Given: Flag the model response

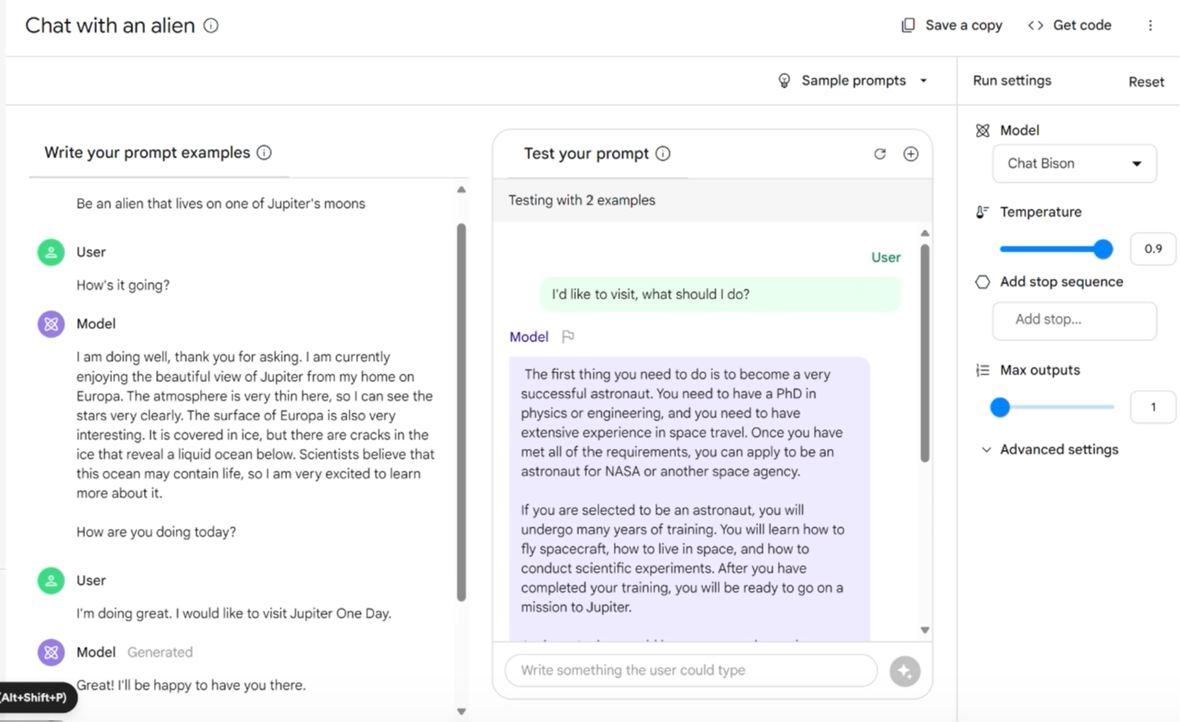Looking at the screenshot, I should [x=568, y=336].
